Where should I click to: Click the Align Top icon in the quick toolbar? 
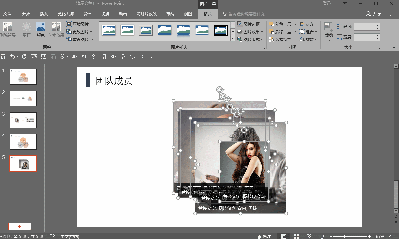pos(84,57)
